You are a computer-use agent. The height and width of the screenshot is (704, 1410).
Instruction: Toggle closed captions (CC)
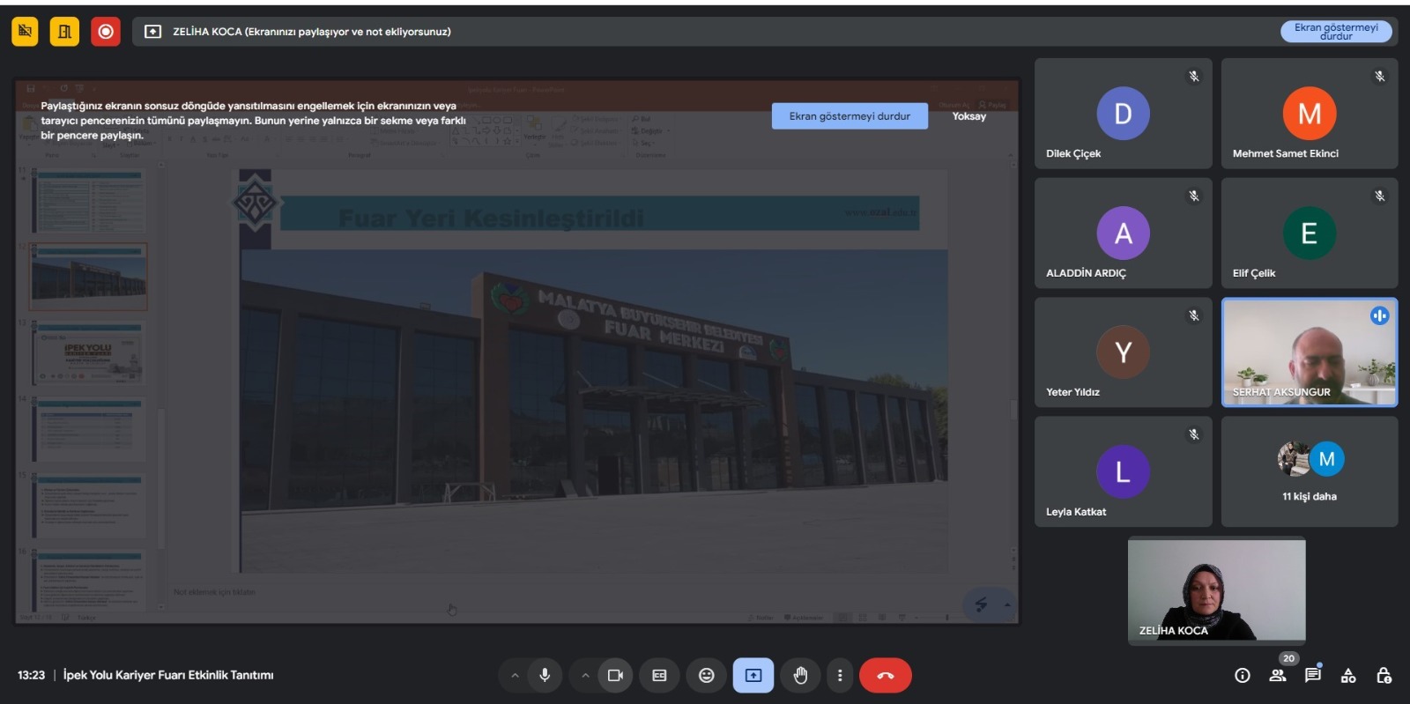659,676
